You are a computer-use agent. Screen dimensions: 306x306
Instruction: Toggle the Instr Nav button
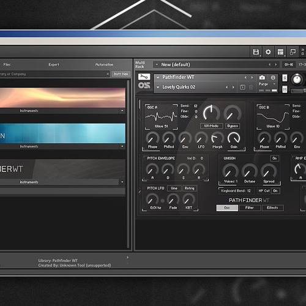click(121, 74)
